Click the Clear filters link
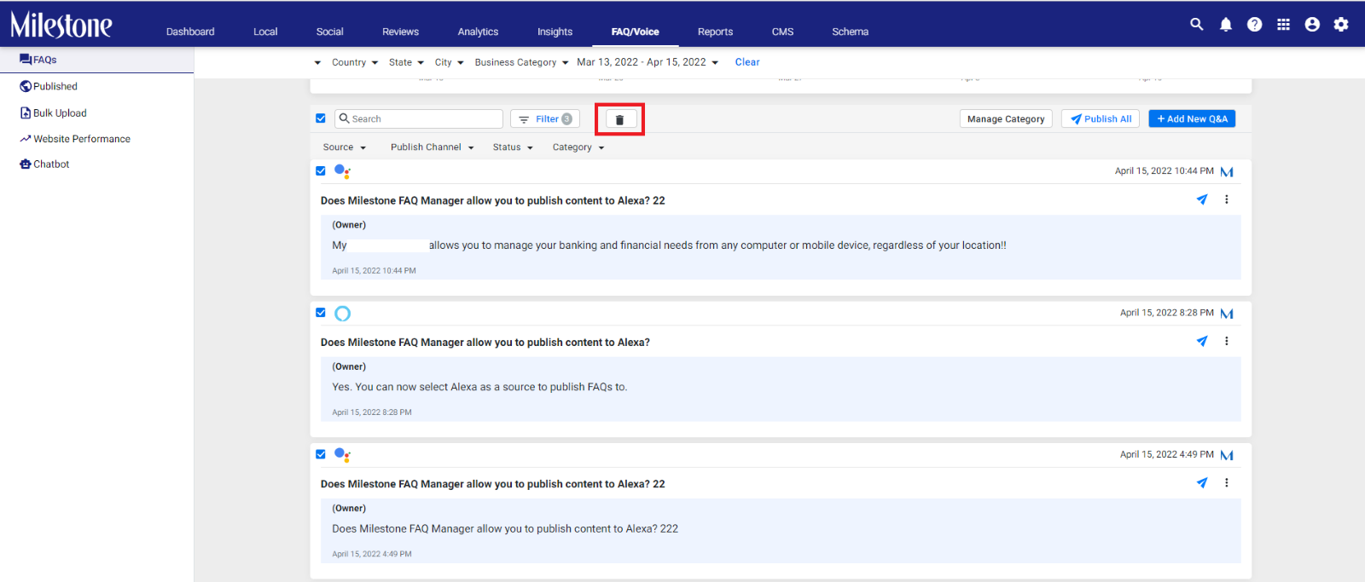Image resolution: width=1365 pixels, height=582 pixels. (747, 62)
